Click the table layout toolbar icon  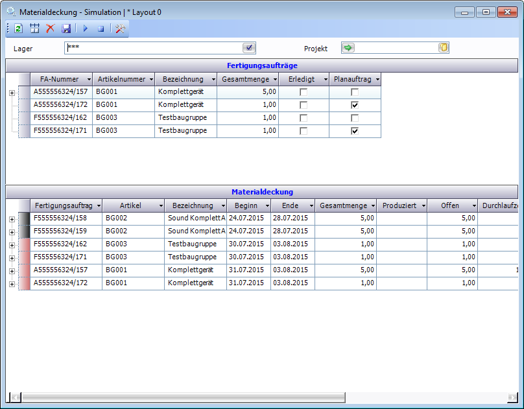pyautogui.click(x=35, y=29)
